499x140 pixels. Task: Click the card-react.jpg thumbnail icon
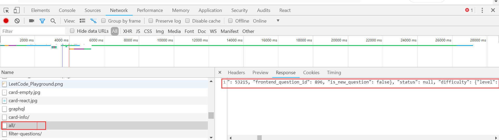tap(4, 101)
